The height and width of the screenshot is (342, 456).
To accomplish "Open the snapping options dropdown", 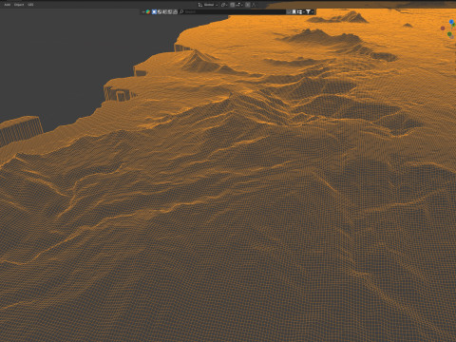I will coord(239,5).
